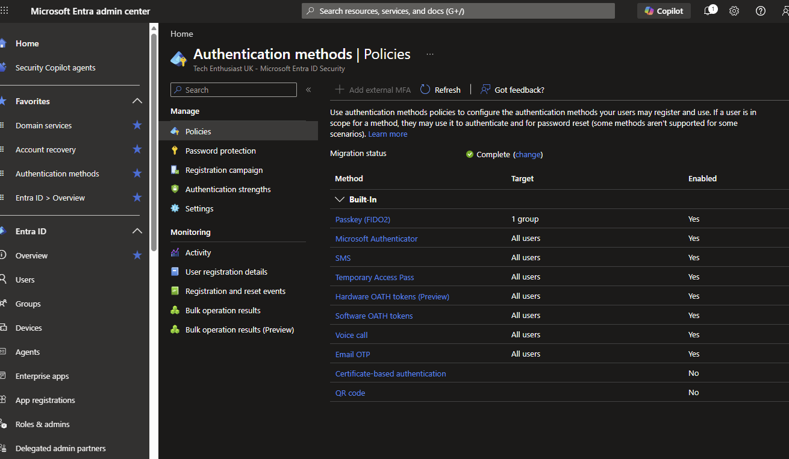Click the migration status change link

(528, 155)
